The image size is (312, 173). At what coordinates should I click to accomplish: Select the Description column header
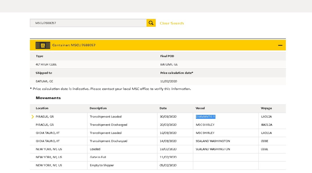[x=98, y=108]
